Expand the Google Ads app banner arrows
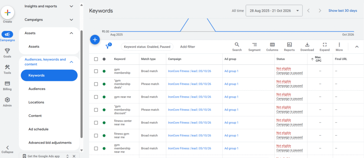 click(68, 156)
